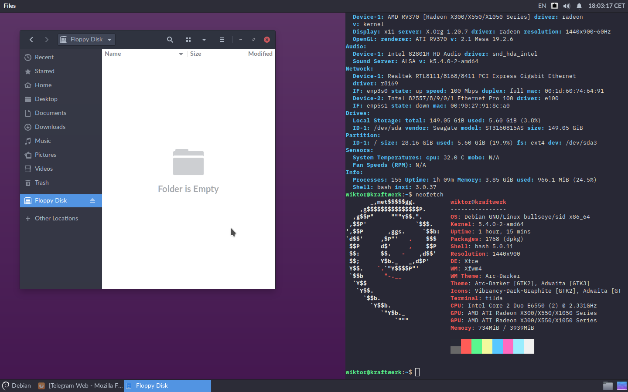Open the clock showing 18:03:17 CET
Viewport: 628px width, 392px height.
(x=607, y=6)
